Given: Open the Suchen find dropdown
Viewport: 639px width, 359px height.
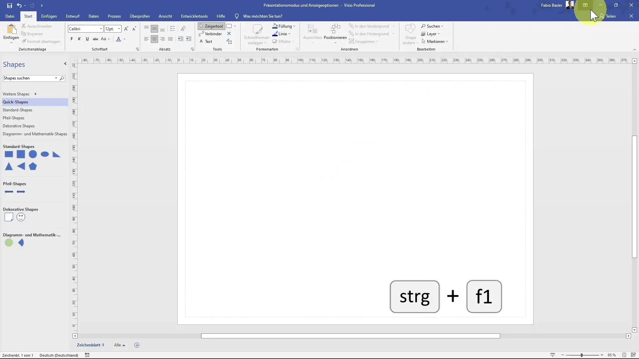Looking at the screenshot, I should point(432,26).
